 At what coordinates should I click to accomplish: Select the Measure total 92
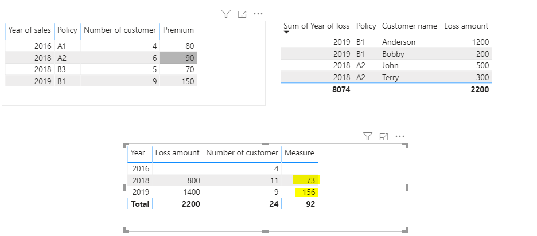click(x=310, y=204)
